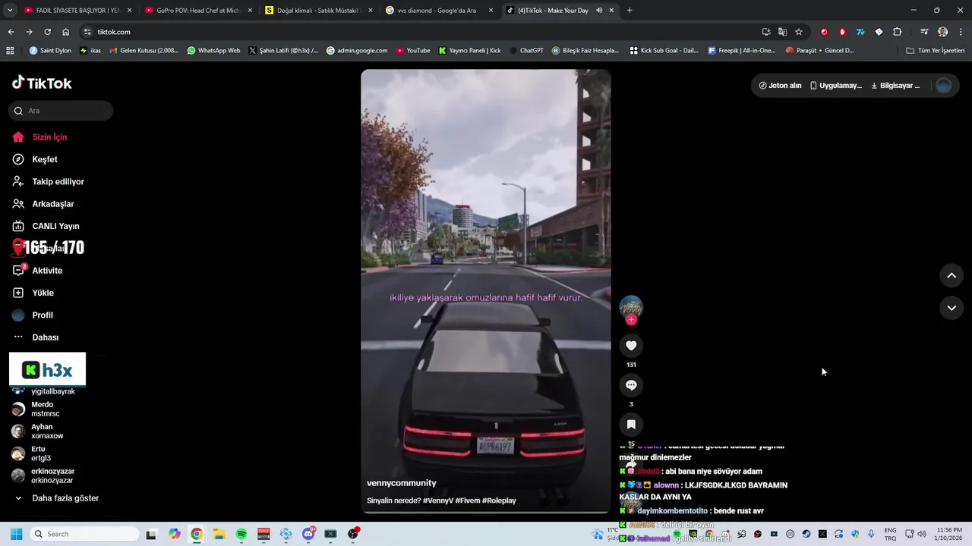
Task: Open the Keşfet explore page
Action: pyautogui.click(x=35, y=159)
